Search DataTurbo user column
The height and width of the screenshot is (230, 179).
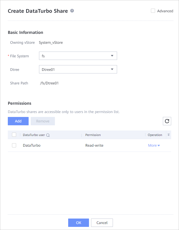(x=48, y=135)
